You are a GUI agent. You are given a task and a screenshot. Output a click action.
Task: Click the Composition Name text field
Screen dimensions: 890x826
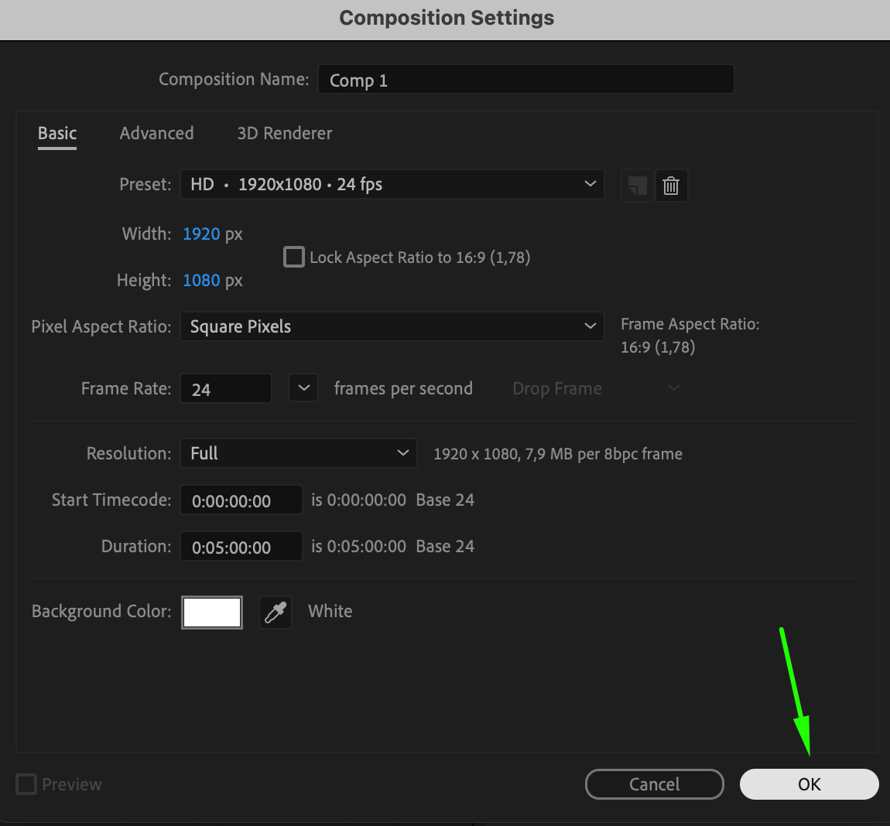click(x=525, y=80)
